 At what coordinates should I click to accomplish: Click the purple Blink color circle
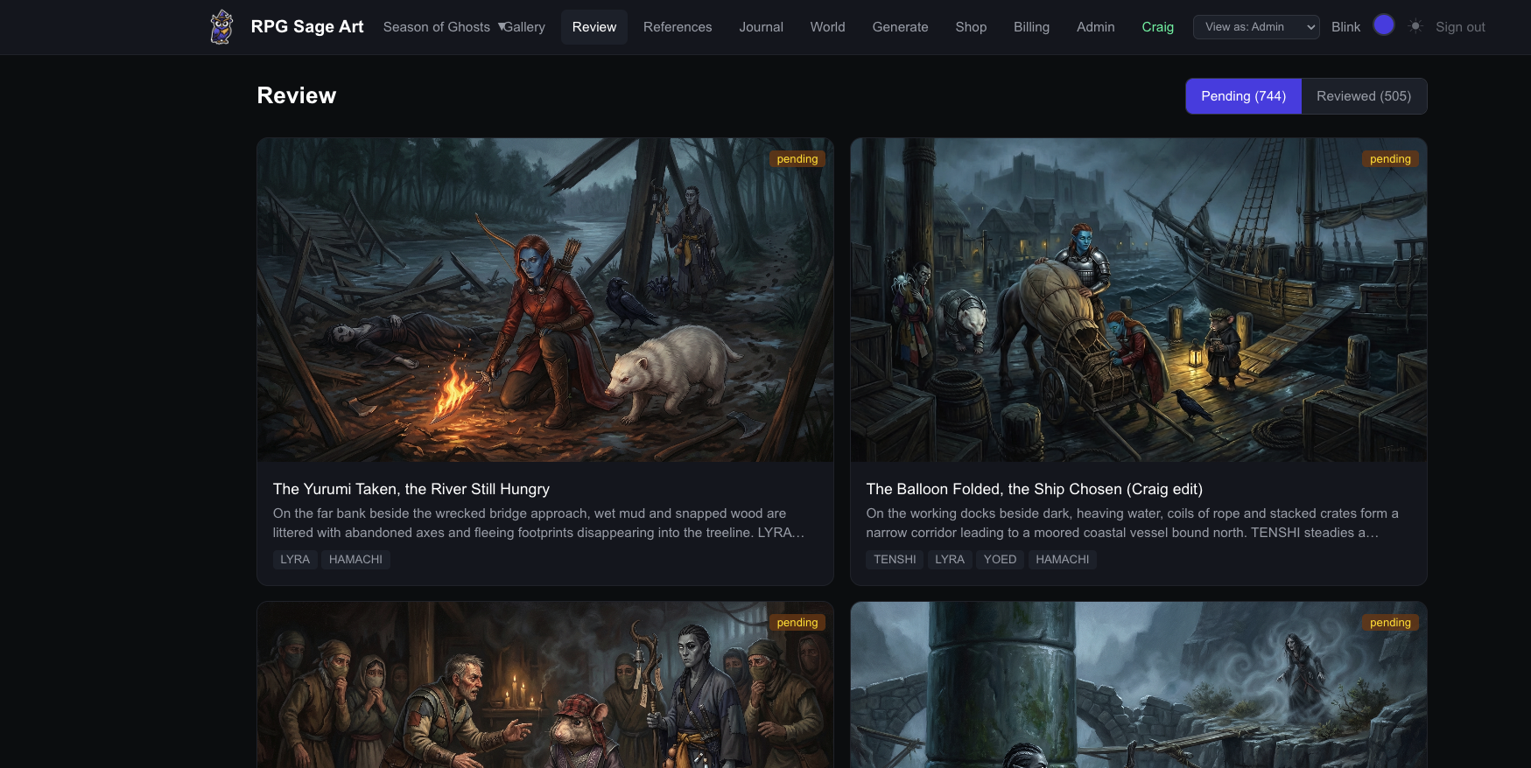(1383, 25)
